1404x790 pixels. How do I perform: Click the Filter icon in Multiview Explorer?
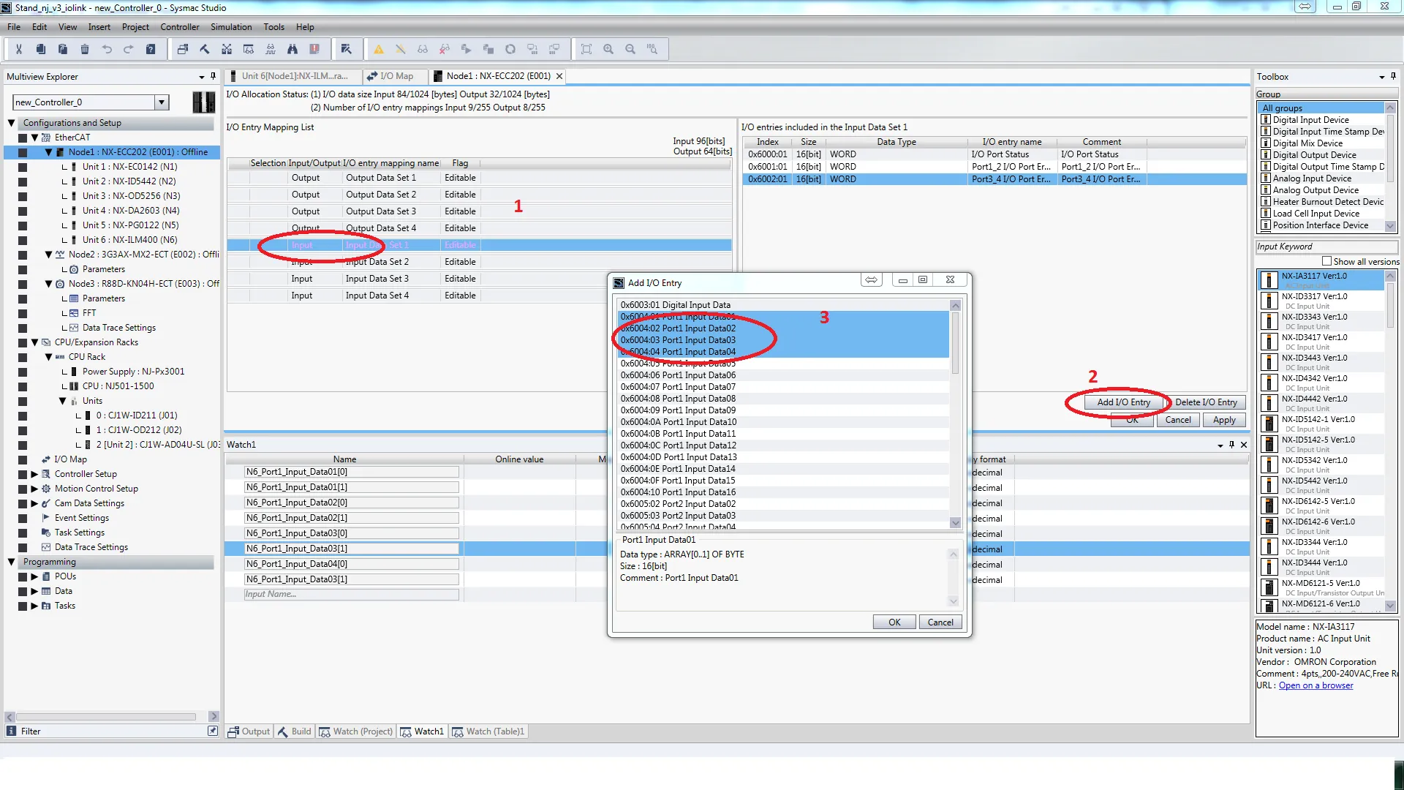pyautogui.click(x=11, y=731)
